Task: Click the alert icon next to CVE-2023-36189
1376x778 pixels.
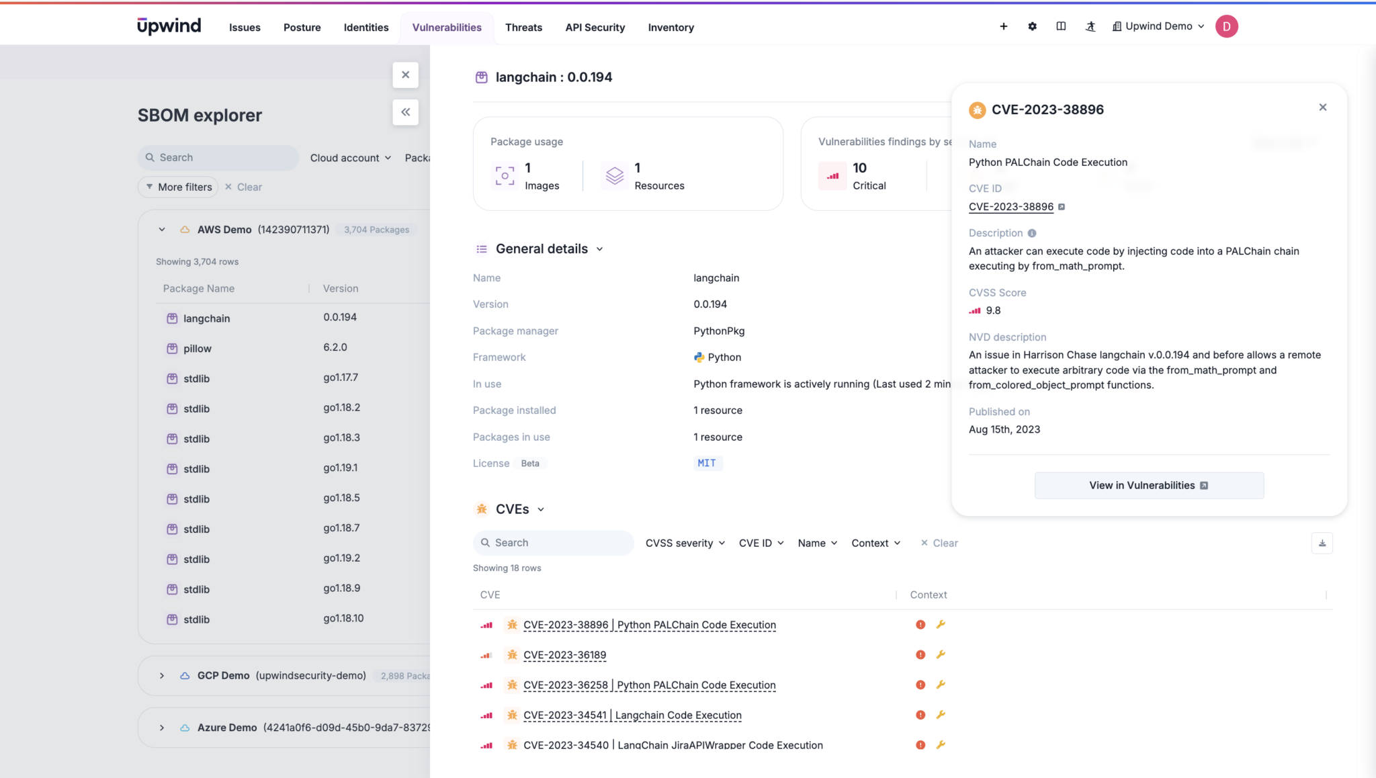Action: coord(919,654)
